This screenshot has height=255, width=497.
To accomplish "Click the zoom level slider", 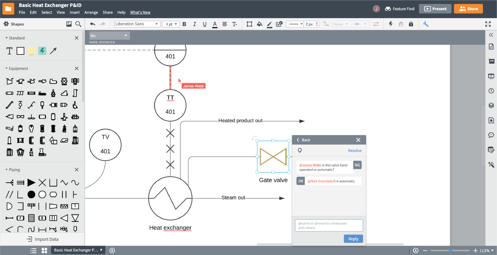I will pyautogui.click(x=450, y=250).
